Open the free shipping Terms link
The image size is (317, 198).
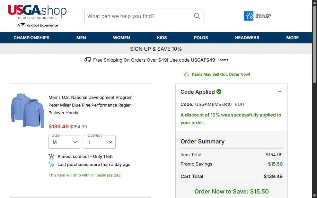pyautogui.click(x=223, y=60)
